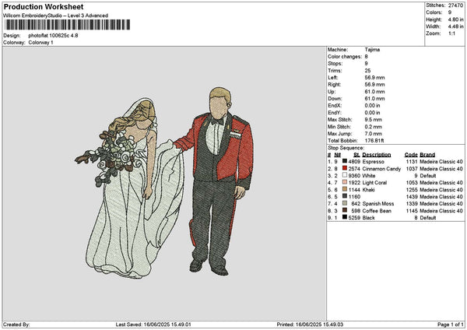Click the 'Printed: 16/06/2025 15.49.03' text
467x330 pixels.
tap(310, 325)
